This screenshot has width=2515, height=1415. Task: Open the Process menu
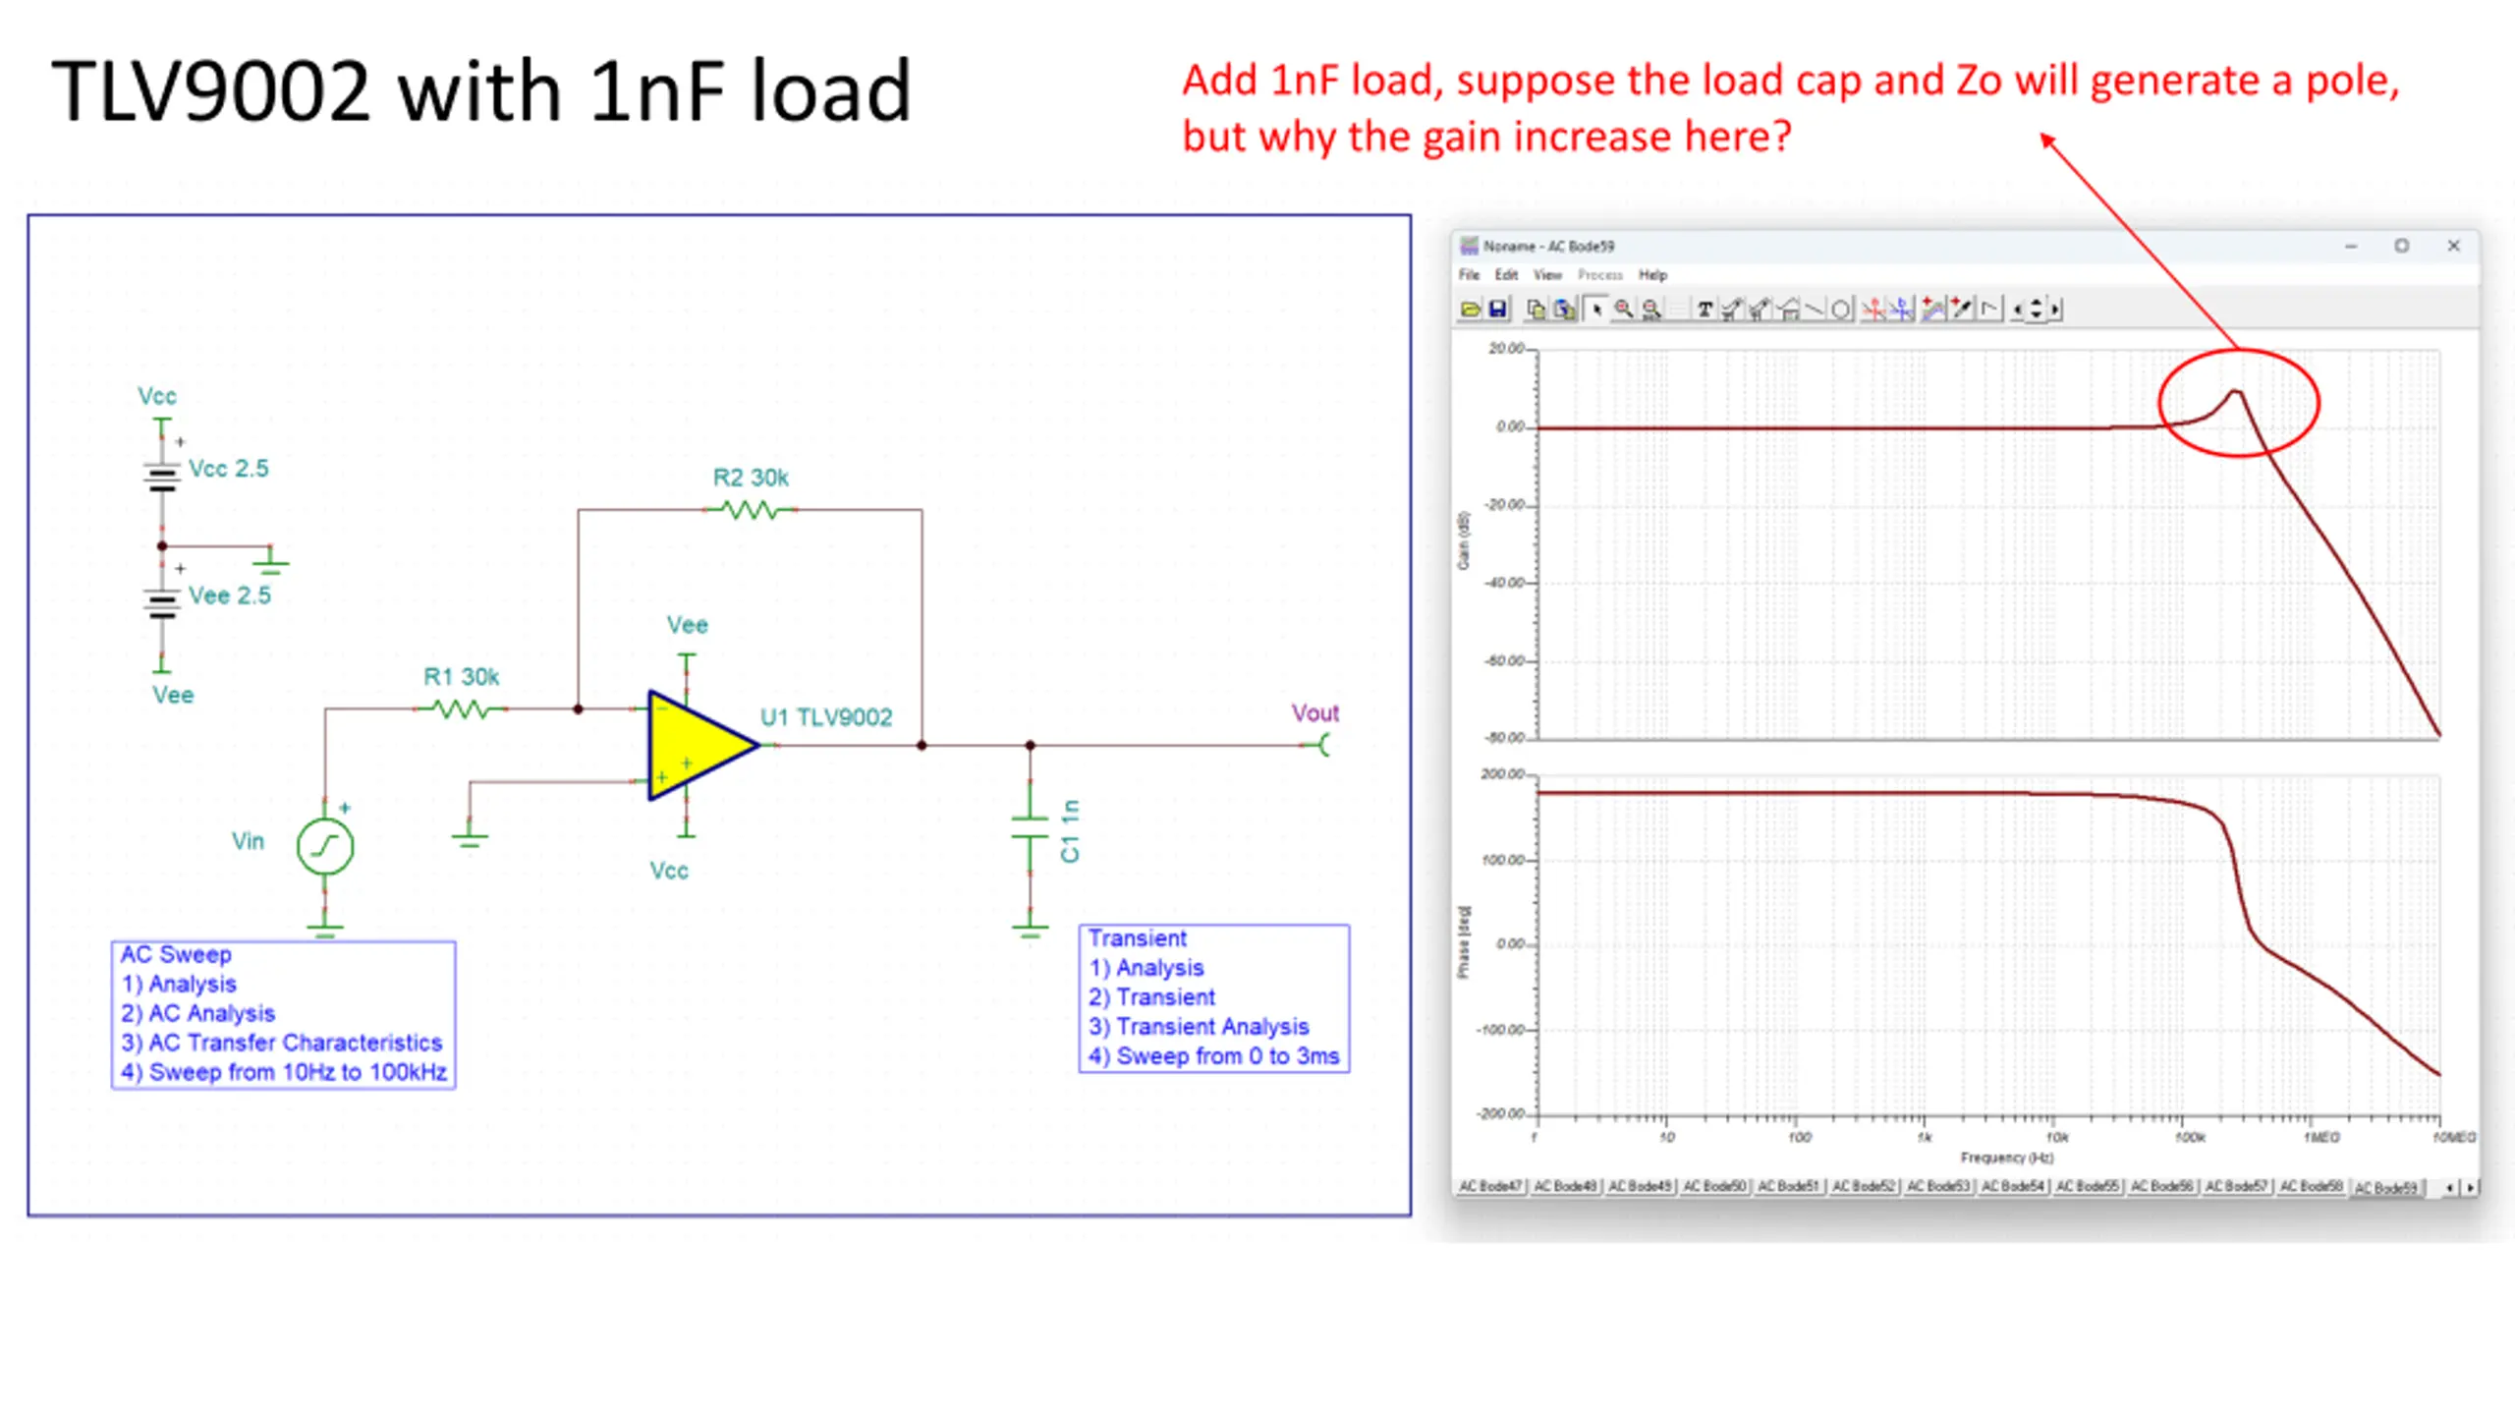click(1599, 275)
